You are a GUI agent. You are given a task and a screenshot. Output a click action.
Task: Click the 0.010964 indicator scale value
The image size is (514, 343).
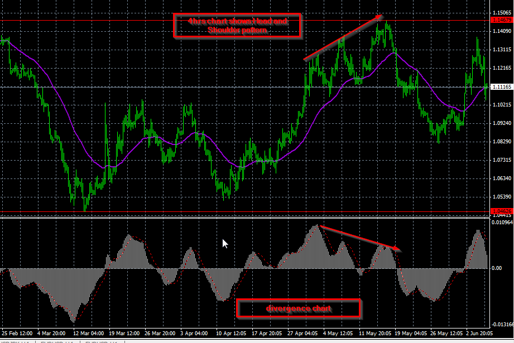point(502,223)
